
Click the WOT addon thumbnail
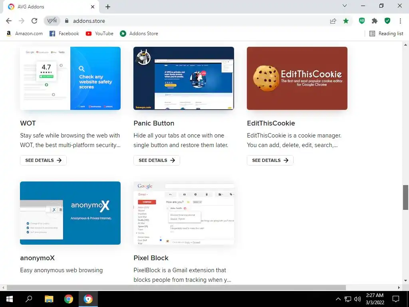tap(70, 78)
